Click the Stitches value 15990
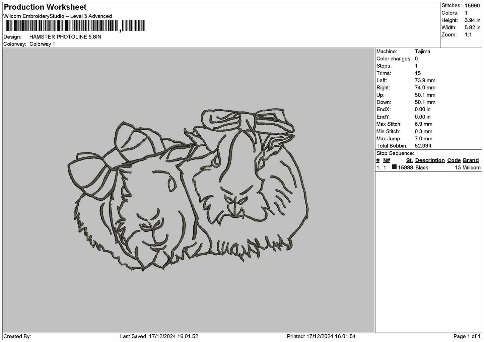The width and height of the screenshot is (484, 342). point(472,6)
